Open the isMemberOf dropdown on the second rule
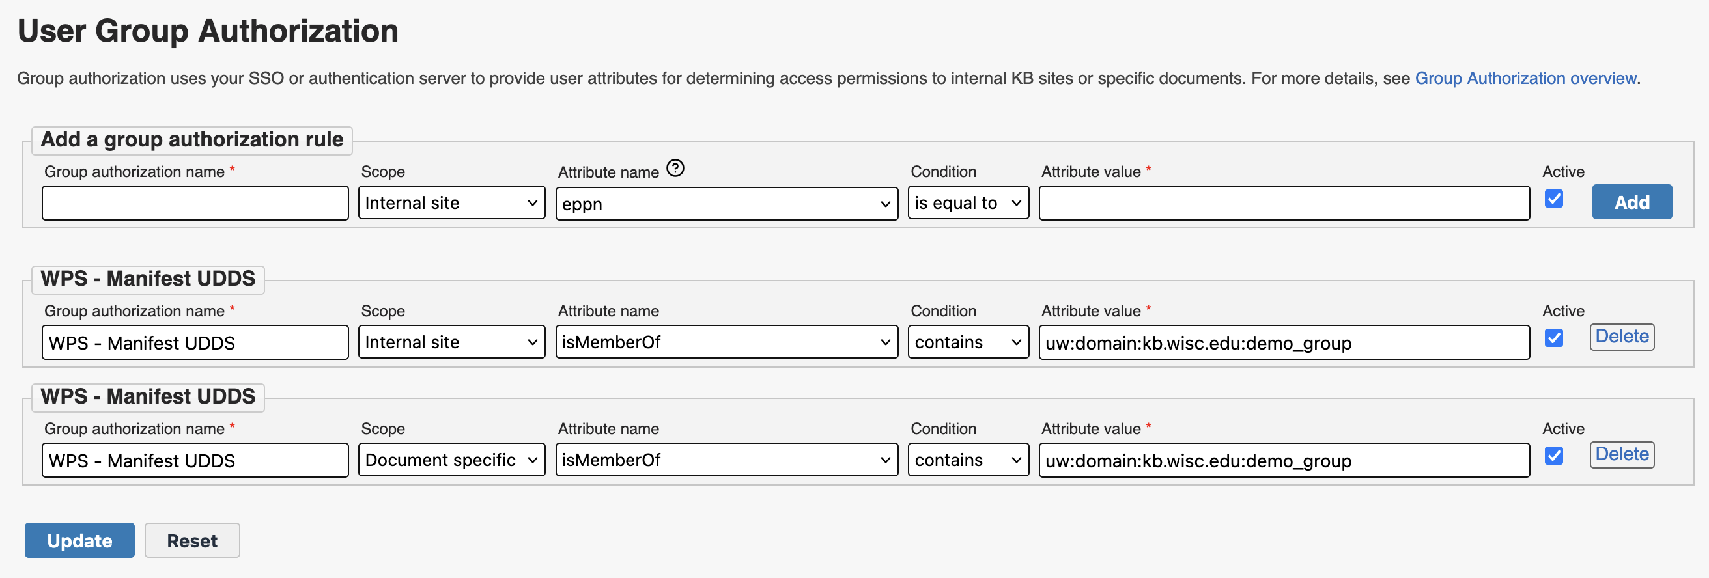Image resolution: width=1709 pixels, height=578 pixels. pos(726,460)
